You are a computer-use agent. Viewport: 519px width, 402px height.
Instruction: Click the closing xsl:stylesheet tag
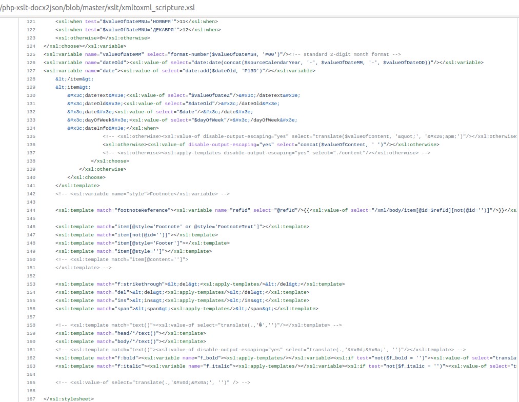pos(69,399)
